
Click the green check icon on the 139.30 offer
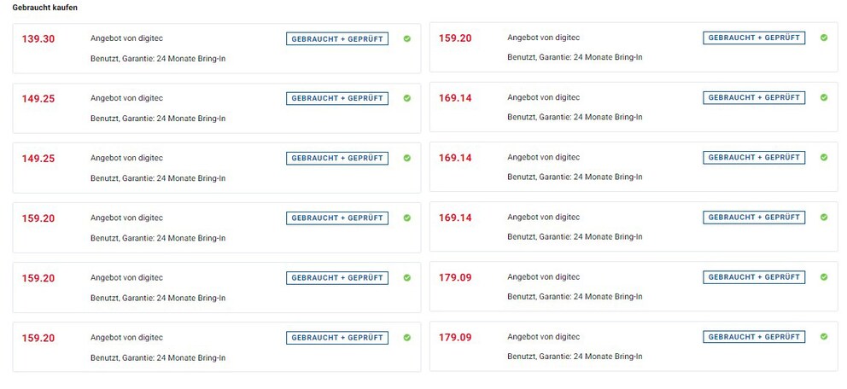(x=406, y=39)
